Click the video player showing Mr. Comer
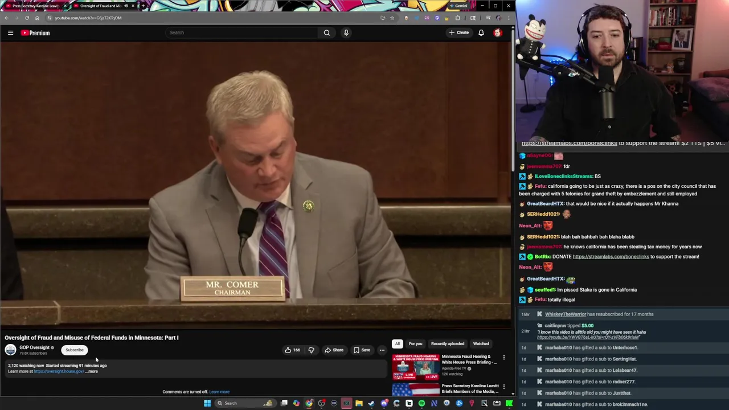Screen dimensions: 729x410 (256, 186)
